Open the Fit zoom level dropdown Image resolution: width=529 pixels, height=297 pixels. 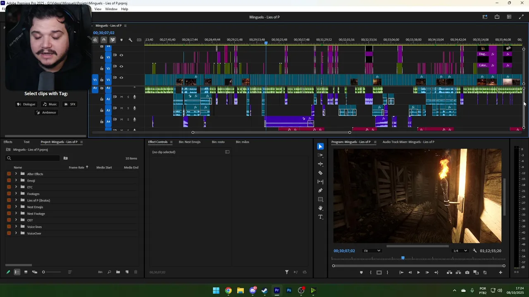click(372, 251)
